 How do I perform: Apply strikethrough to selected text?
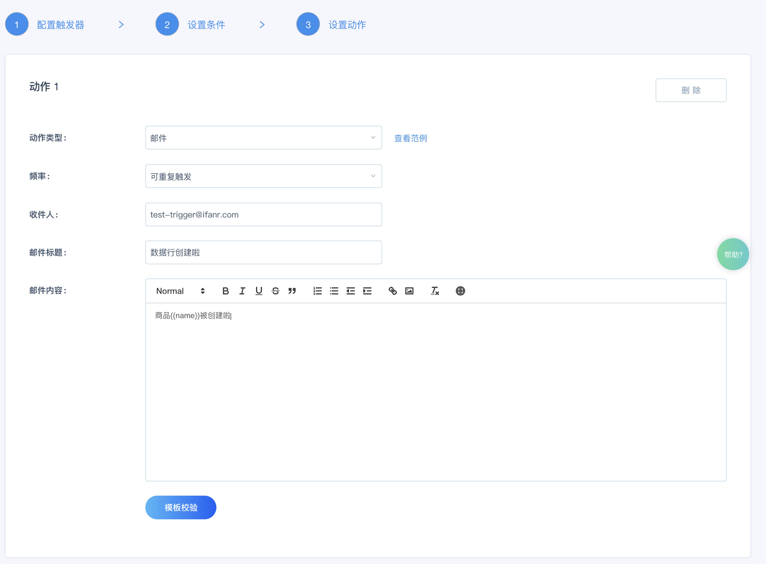(x=275, y=291)
